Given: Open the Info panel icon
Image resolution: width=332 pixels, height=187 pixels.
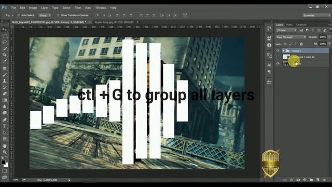Looking at the screenshot, I should pyautogui.click(x=269, y=45).
